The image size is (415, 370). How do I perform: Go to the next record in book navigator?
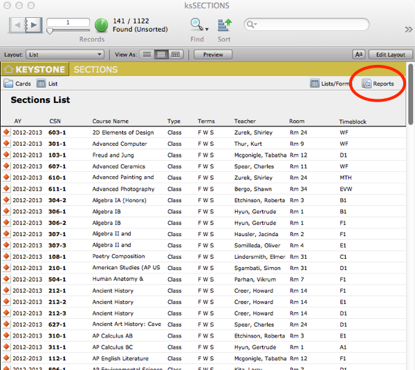pos(34,25)
